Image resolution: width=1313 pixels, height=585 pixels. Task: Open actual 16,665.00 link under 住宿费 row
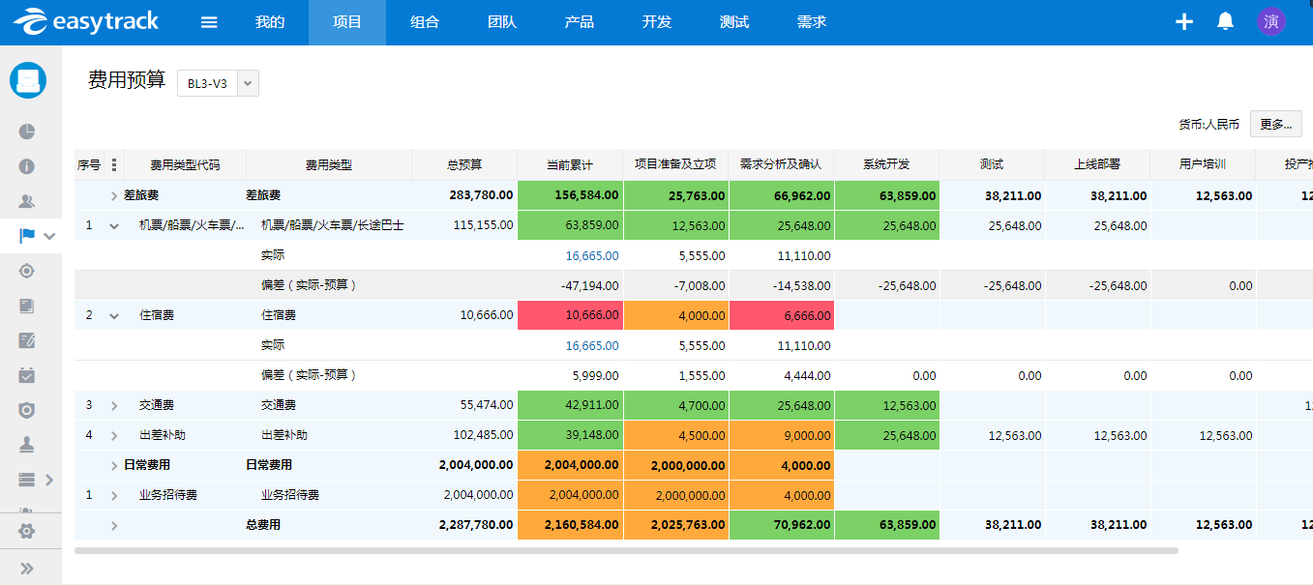coord(592,345)
